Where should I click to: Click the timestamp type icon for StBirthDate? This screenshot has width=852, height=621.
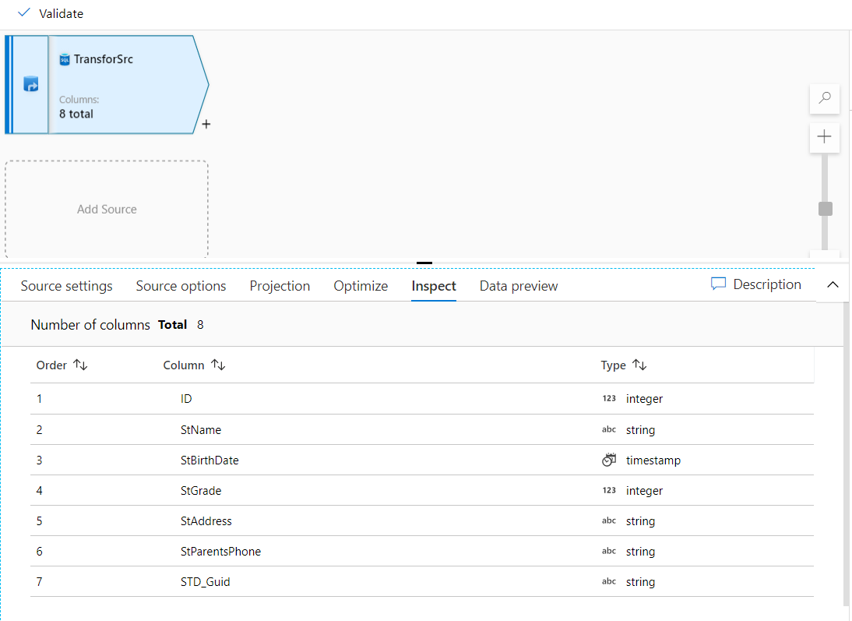click(609, 460)
